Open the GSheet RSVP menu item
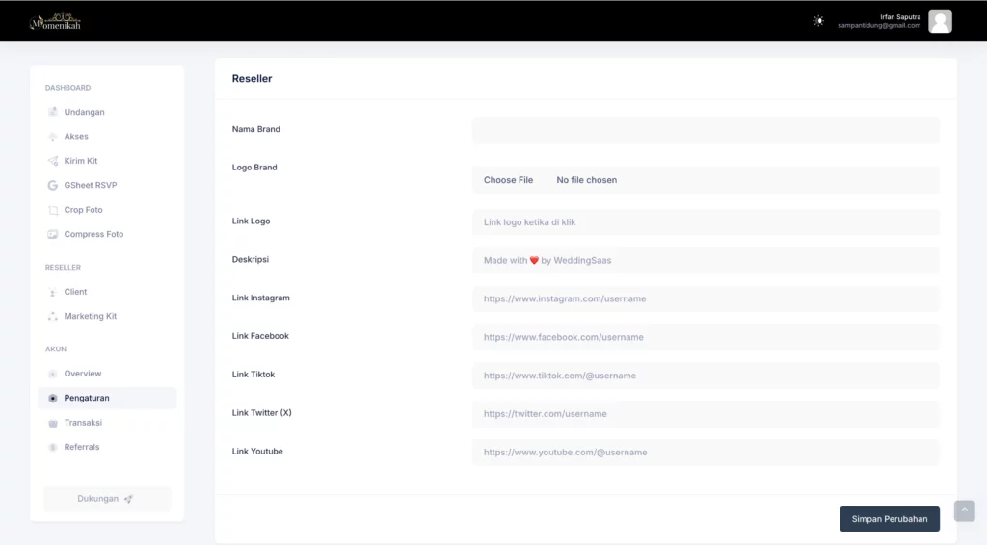This screenshot has width=987, height=545. pos(107,186)
